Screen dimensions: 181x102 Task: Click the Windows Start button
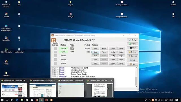coord(2,100)
